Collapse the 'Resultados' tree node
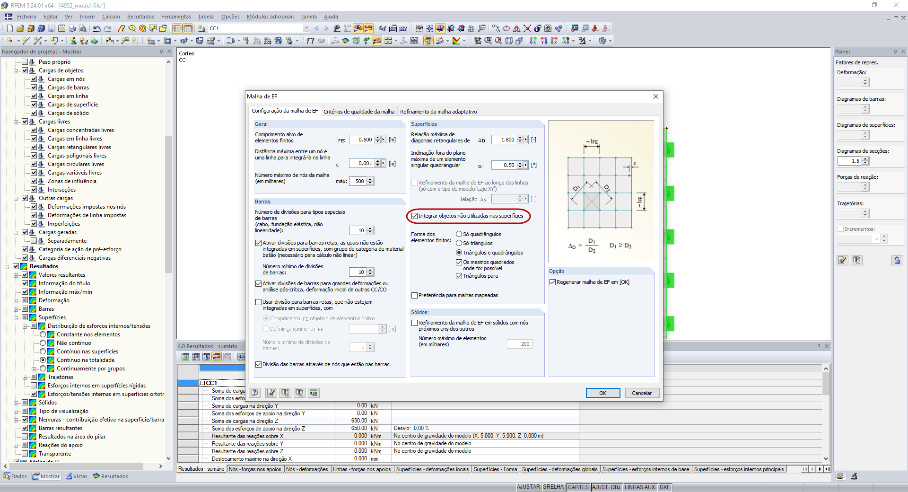Screen dimensions: 908x492 (7, 266)
